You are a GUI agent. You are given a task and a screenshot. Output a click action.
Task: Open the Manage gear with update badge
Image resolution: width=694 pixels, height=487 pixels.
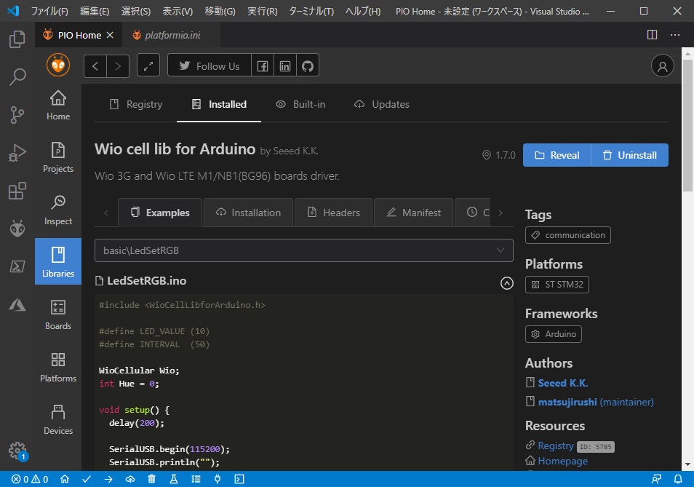point(17,451)
